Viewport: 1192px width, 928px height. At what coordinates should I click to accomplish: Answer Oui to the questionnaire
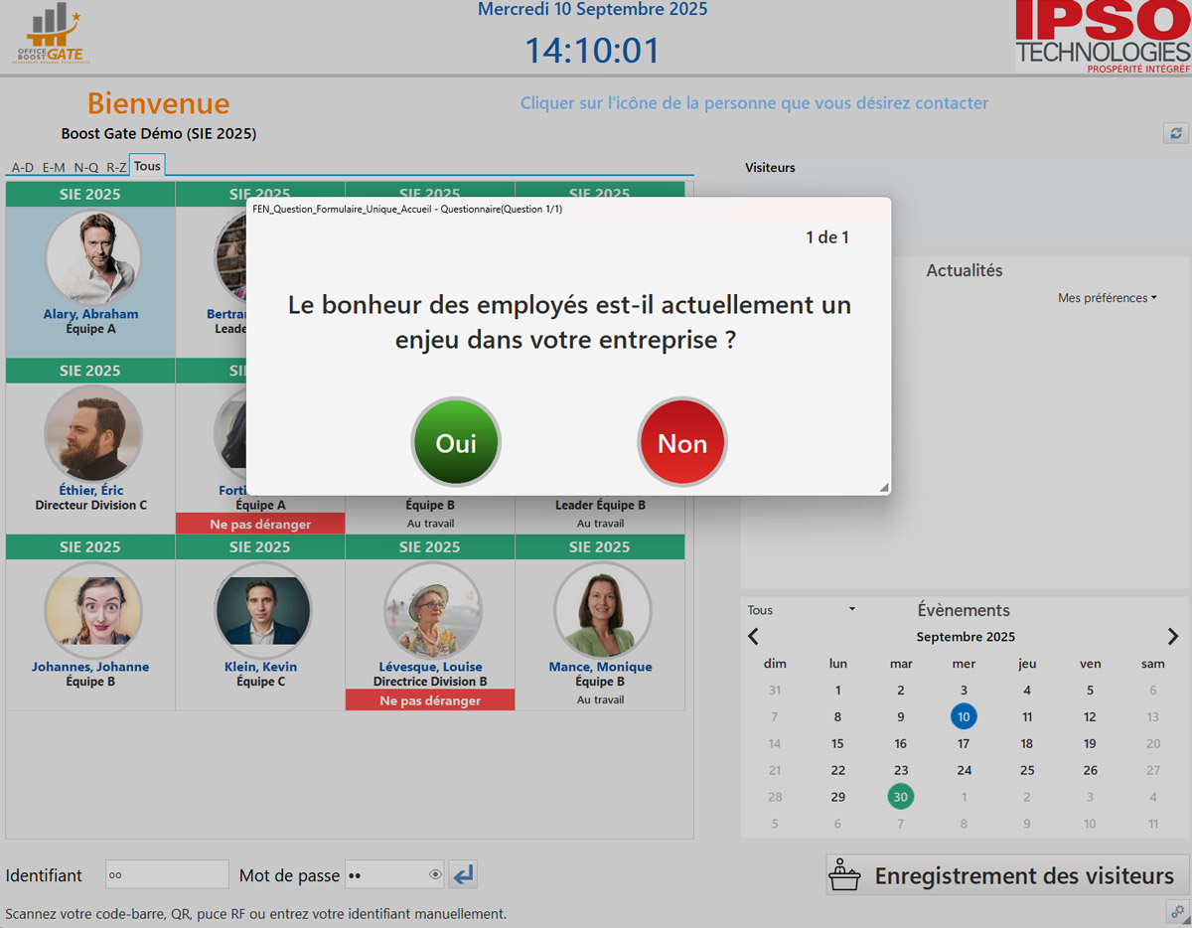456,443
